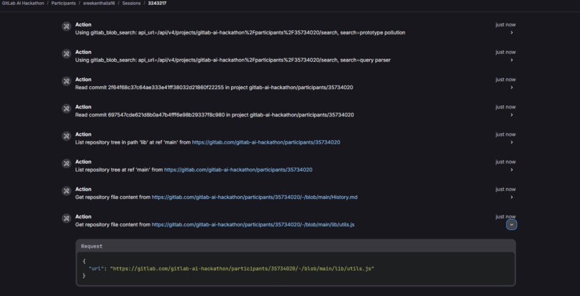Screen dimensions: 580x296
Task: Go to Participants breadcrumb
Action: tap(63, 4)
